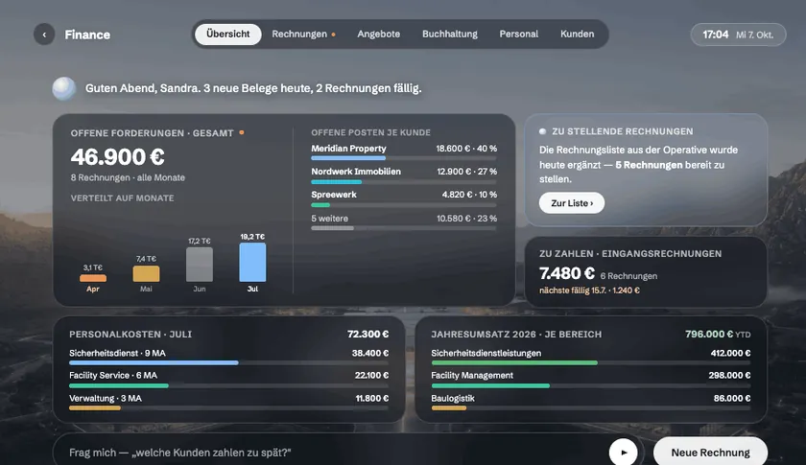The width and height of the screenshot is (806, 465).
Task: Open the 5 weitere customers row
Action: [404, 222]
